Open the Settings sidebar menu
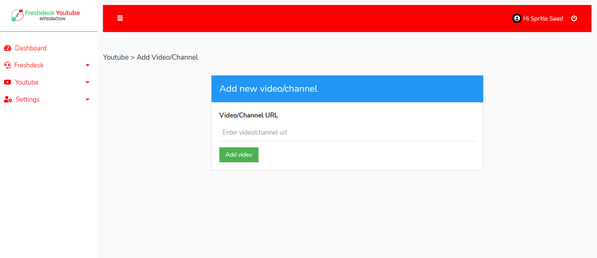The width and height of the screenshot is (597, 258). (x=28, y=99)
